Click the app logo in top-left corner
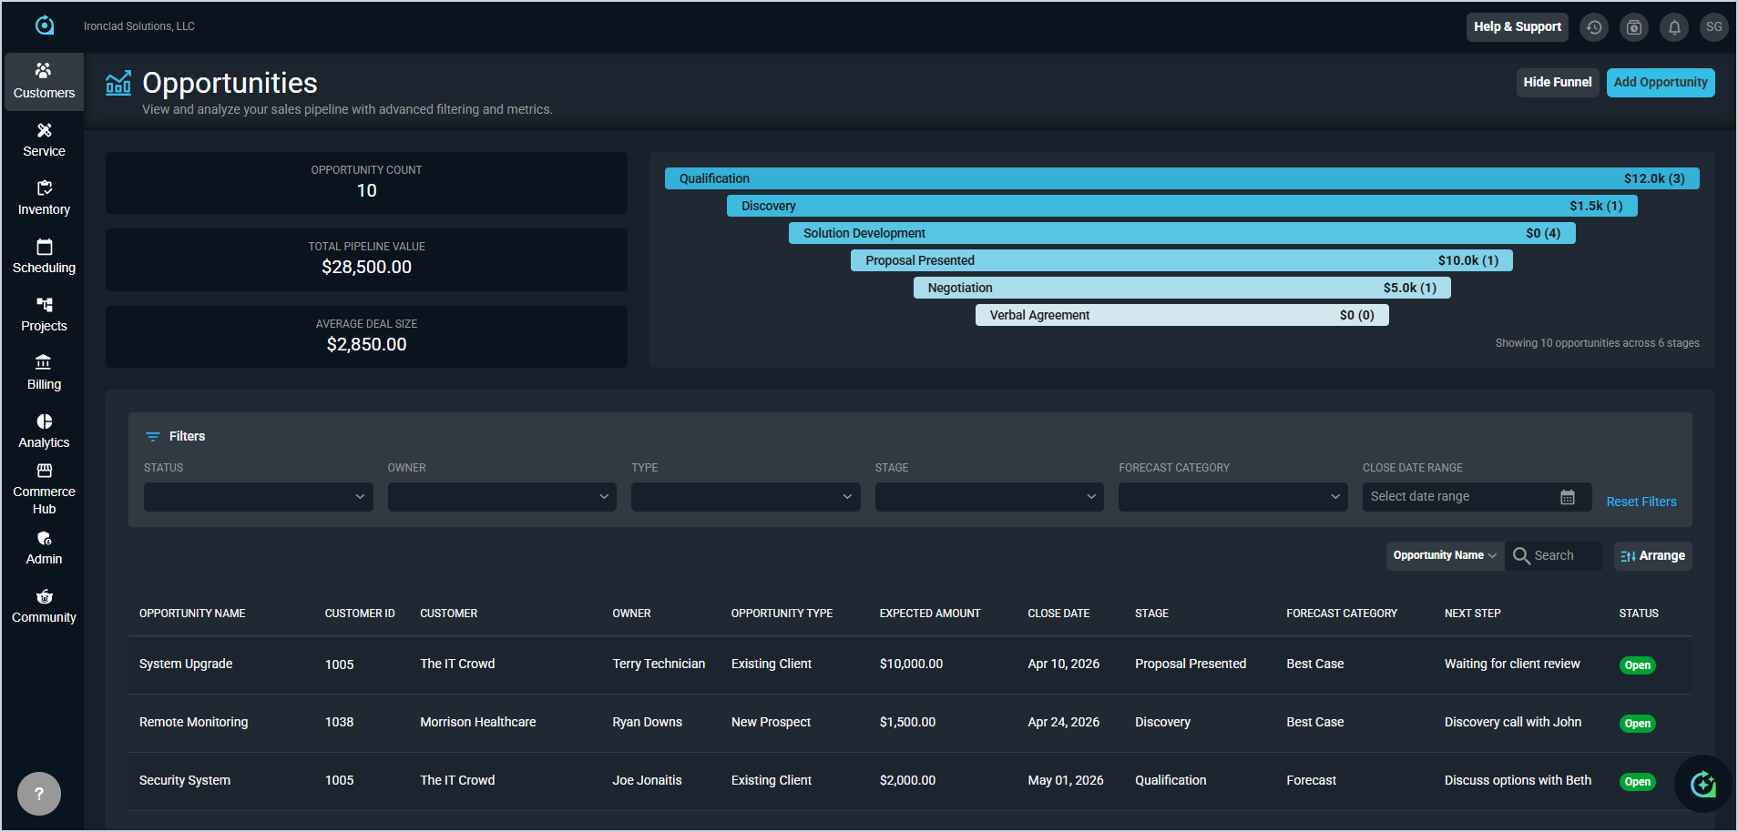The image size is (1738, 832). pos(45,25)
